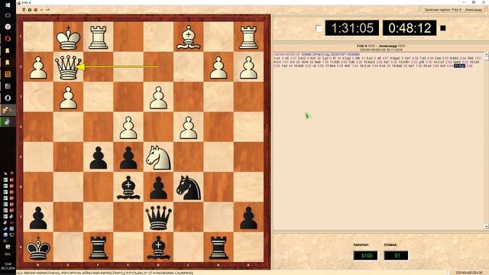Viewport: 489px width, 275px height.
Task: Click the black side indicator box beside clock
Action: 443,28
